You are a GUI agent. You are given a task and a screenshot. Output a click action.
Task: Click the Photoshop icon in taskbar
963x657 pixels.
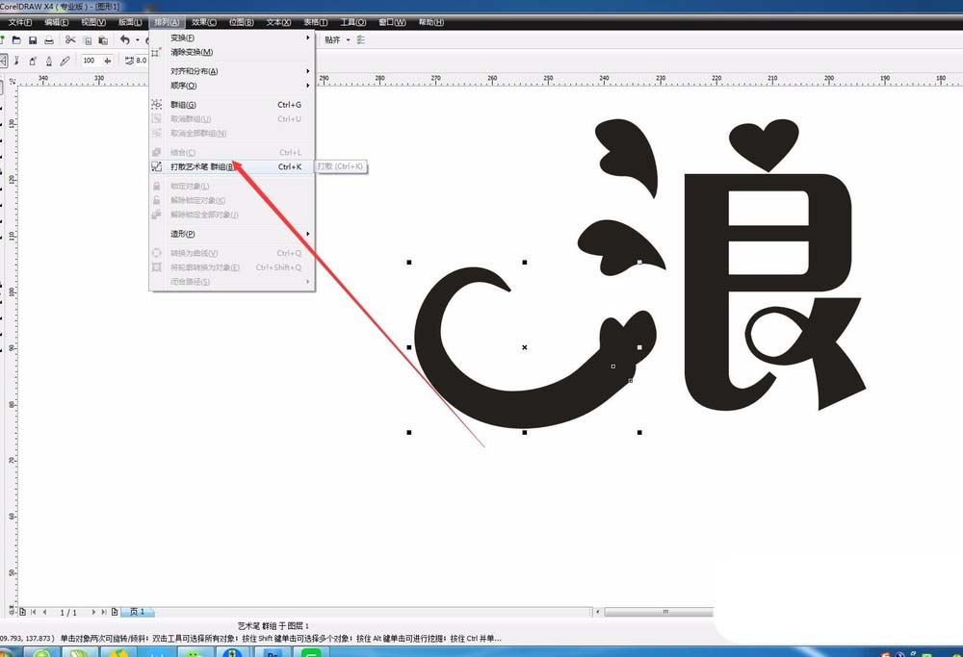[273, 653]
